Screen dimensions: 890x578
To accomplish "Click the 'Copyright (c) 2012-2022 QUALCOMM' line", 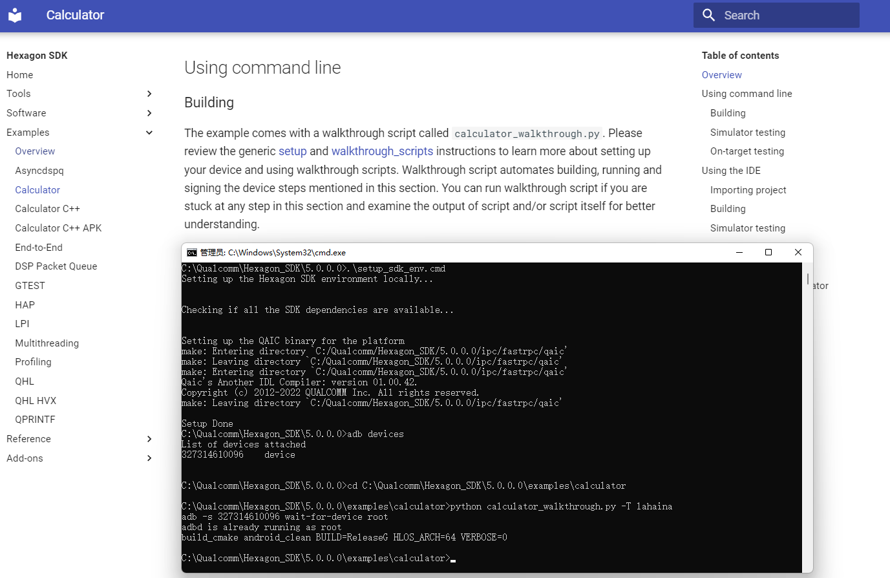I will (x=330, y=393).
